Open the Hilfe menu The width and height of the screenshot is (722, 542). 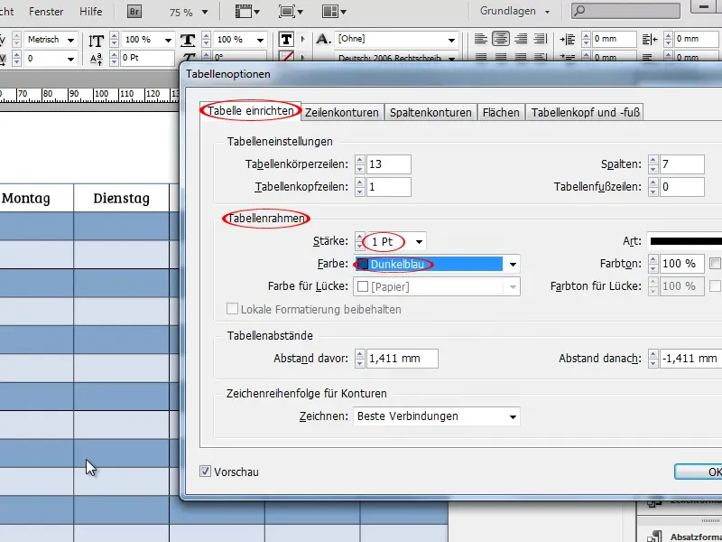click(x=91, y=12)
